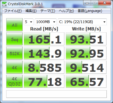Image resolution: width=113 pixels, height=103 pixels.
Task: Start the 512K random test
Action: coord(14,53)
